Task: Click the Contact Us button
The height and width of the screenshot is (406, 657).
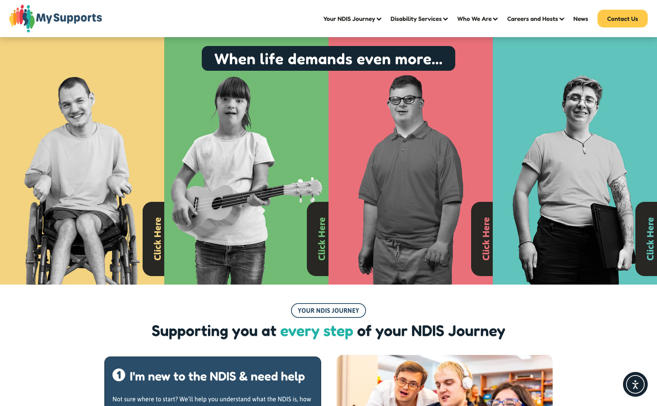Action: coord(622,19)
